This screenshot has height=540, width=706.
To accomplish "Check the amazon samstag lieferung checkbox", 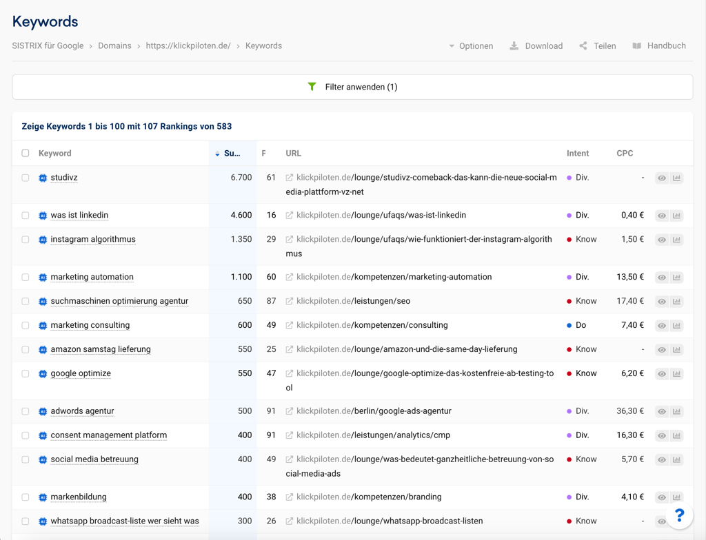I will click(26, 350).
